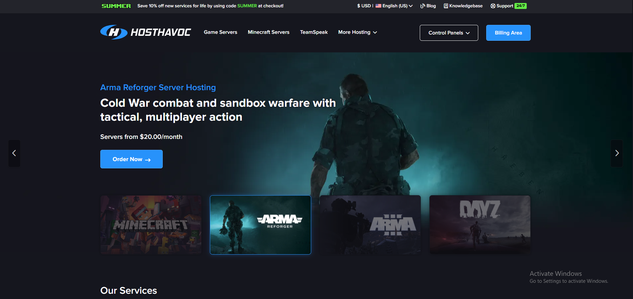Image resolution: width=633 pixels, height=299 pixels.
Task: Click the 'Our Services' heading
Action: click(129, 290)
